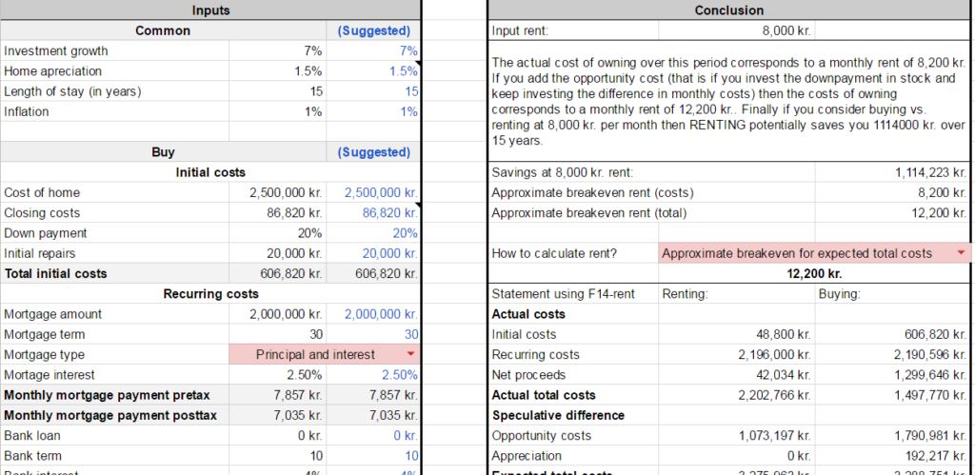
Task: Select Buying appreciation 192,217 kr.
Action: pos(892,456)
